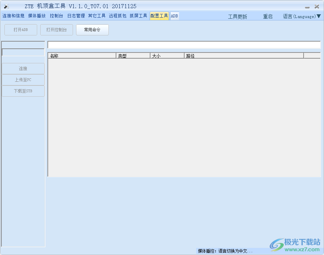
Task: Open the 远程抓包 tab
Action: pyautogui.click(x=118, y=16)
